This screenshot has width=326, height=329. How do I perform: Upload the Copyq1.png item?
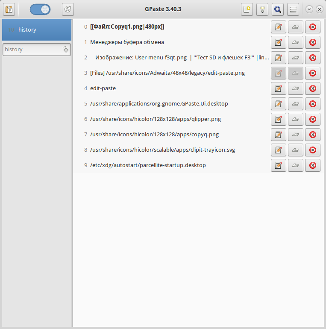coord(296,27)
